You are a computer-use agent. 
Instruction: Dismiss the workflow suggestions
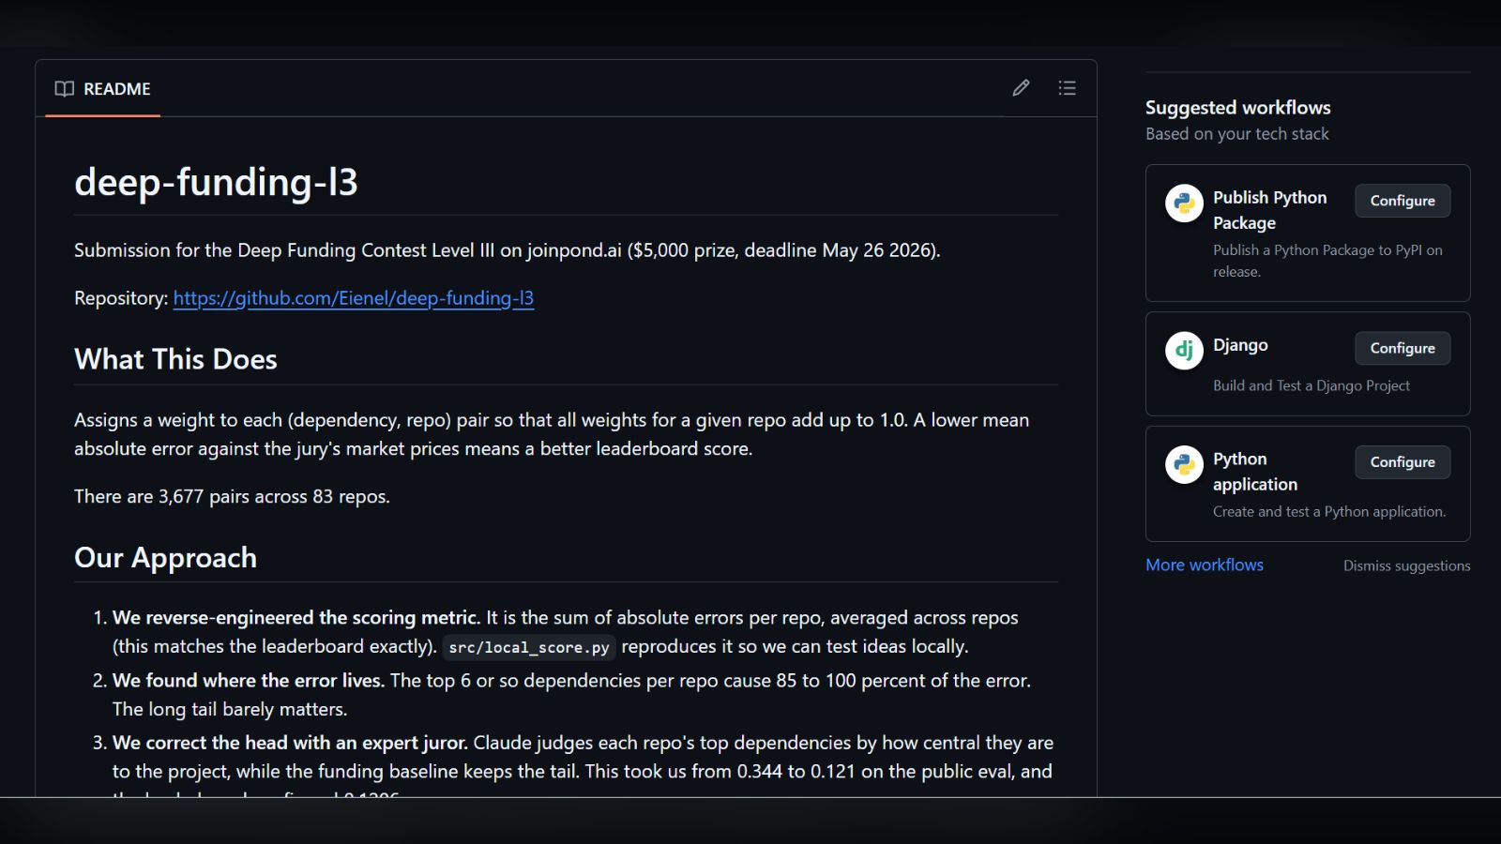coord(1406,565)
